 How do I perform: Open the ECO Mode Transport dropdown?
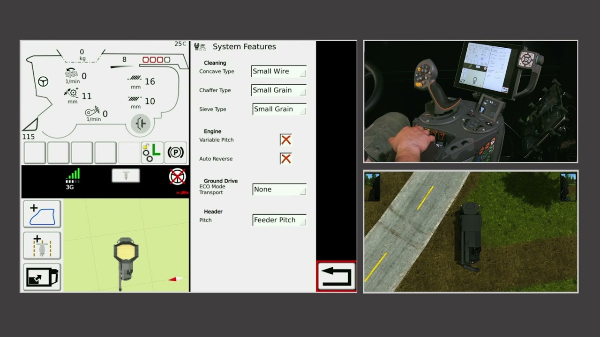279,190
